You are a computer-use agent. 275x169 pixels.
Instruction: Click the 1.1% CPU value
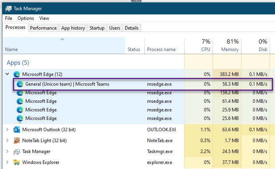pos(206,130)
